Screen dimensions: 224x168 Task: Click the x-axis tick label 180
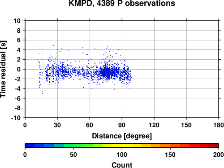pyautogui.click(x=219, y=125)
